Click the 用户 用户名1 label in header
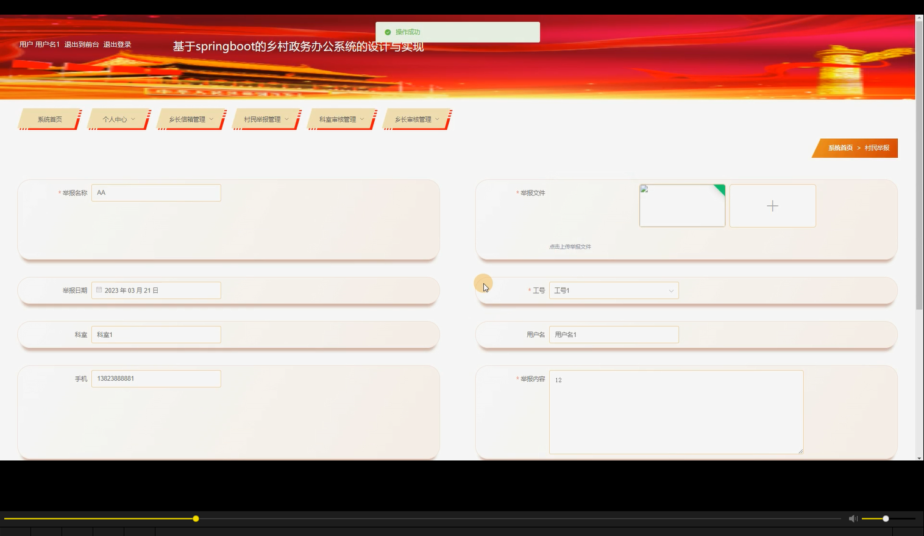This screenshot has width=924, height=536. coord(40,44)
